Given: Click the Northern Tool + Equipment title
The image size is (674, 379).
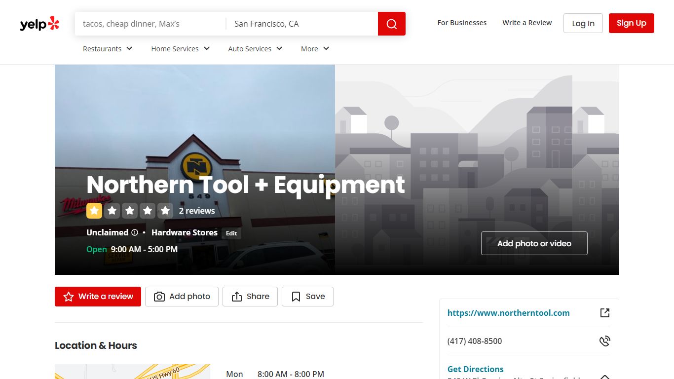Looking at the screenshot, I should (x=246, y=185).
